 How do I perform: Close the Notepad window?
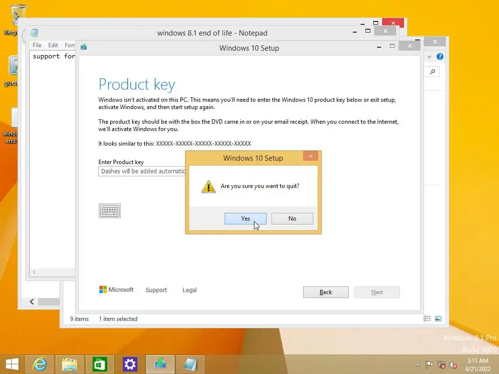(385, 31)
